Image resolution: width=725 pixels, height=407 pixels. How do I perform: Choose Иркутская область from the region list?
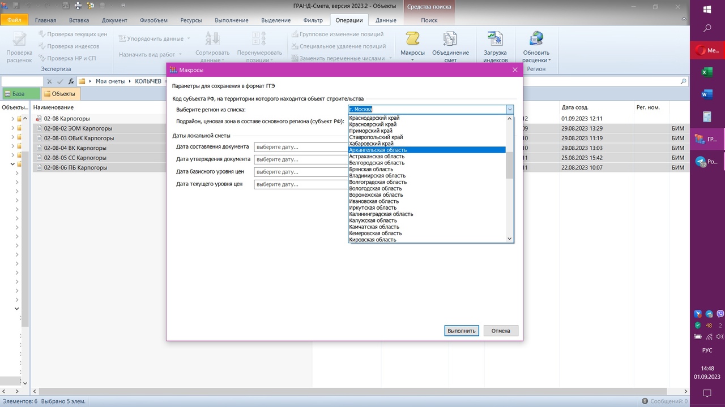[374, 208]
